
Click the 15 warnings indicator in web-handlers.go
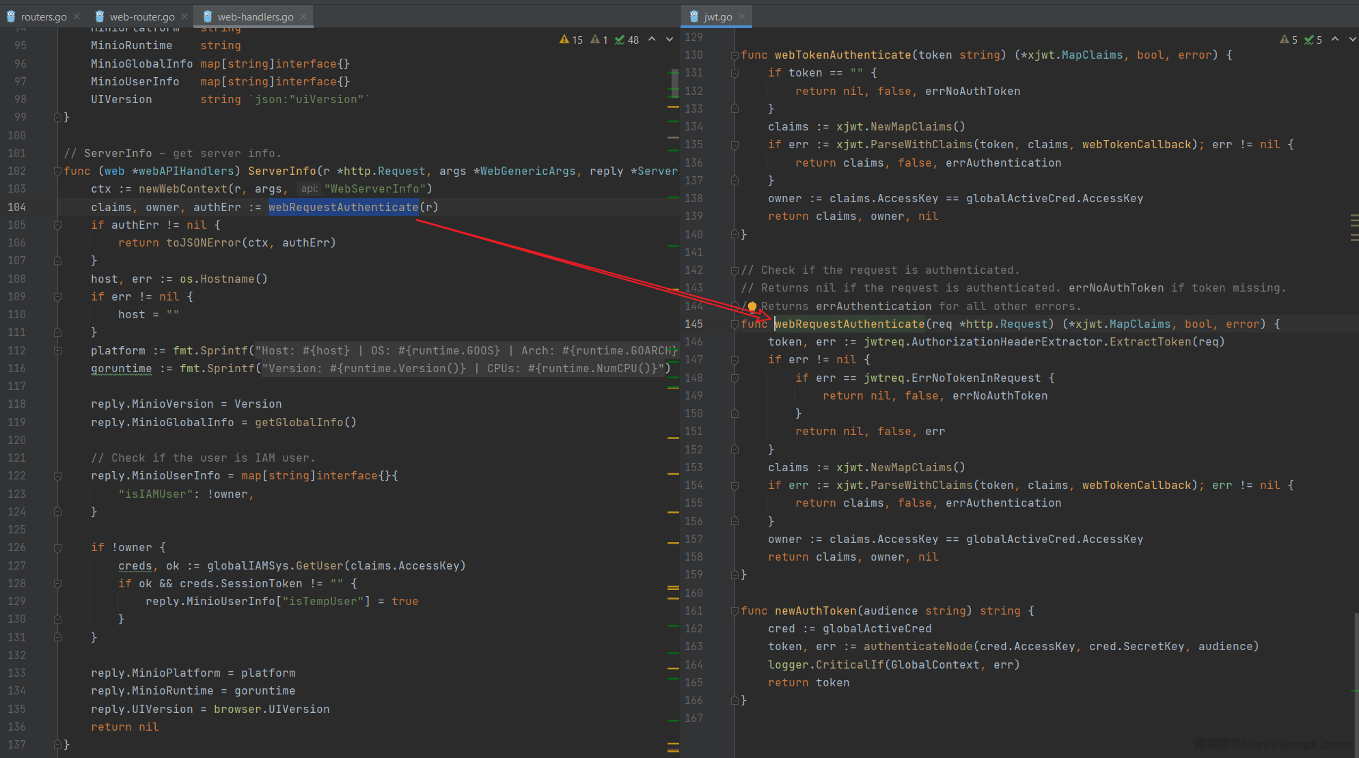pos(571,40)
